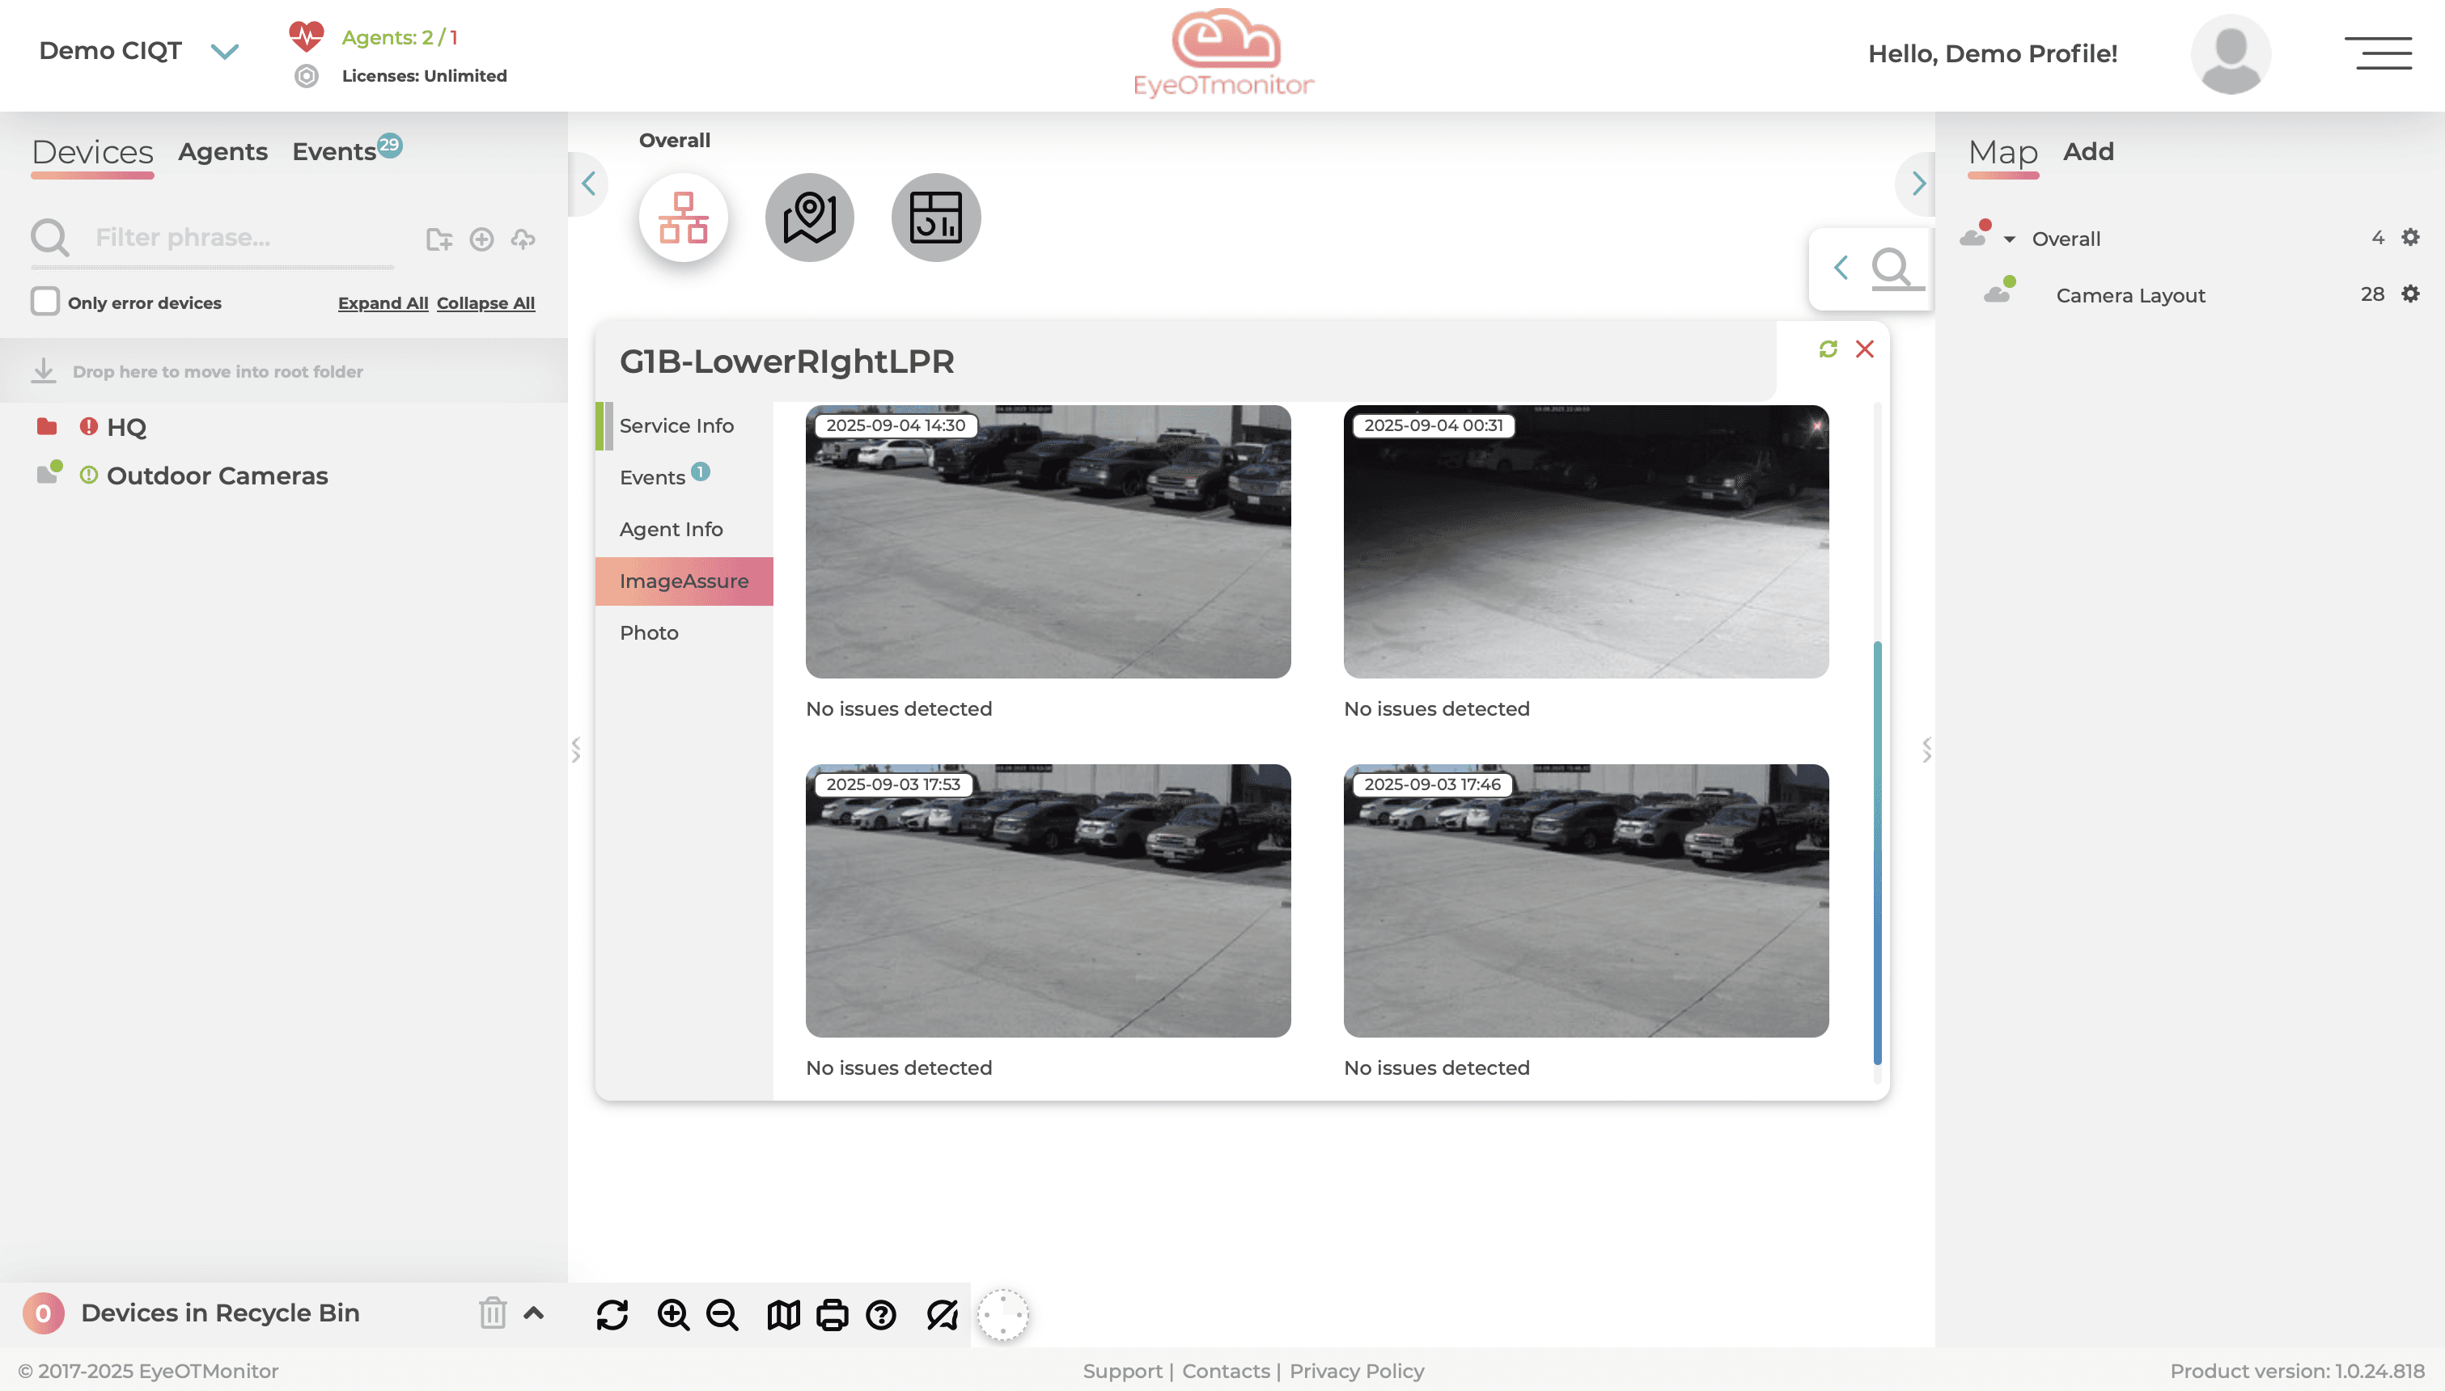Image resolution: width=2445 pixels, height=1391 pixels.
Task: Open the dashboard view icon
Action: coord(935,218)
